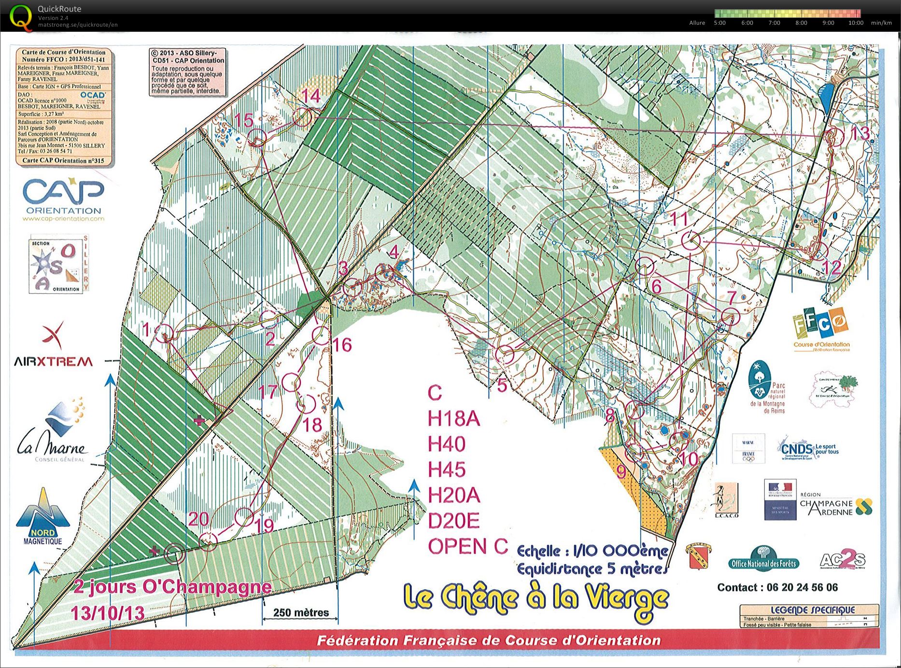Click control circle 18
Image resolution: width=901 pixels, height=668 pixels.
306,404
